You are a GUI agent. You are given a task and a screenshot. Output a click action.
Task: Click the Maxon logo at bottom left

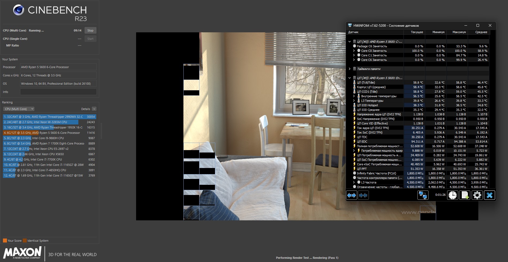pyautogui.click(x=22, y=253)
